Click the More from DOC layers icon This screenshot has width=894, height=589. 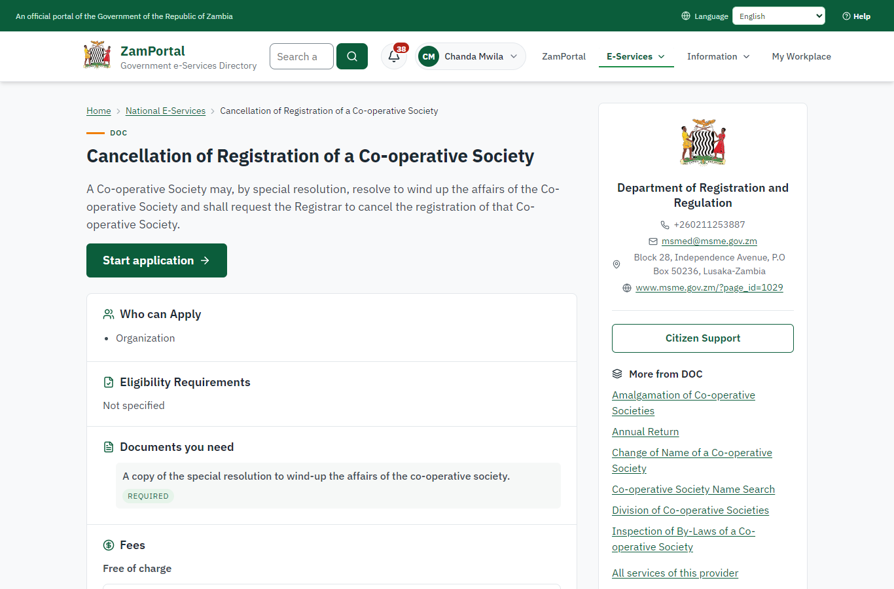tap(617, 374)
